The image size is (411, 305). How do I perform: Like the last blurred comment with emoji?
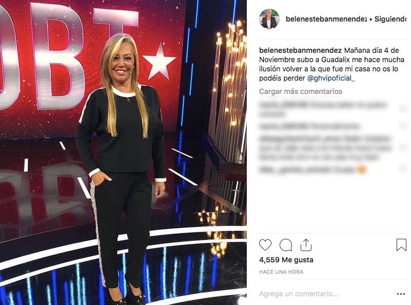pyautogui.click(x=403, y=169)
